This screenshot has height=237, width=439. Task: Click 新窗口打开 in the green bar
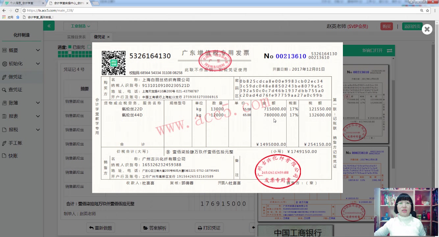[372, 51]
